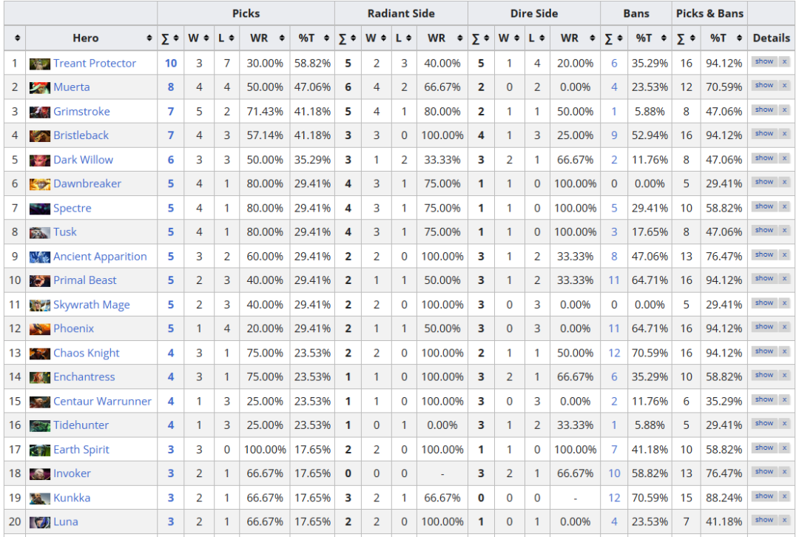Open the Kunkka hero name link
The width and height of the screenshot is (799, 537).
coord(72,498)
